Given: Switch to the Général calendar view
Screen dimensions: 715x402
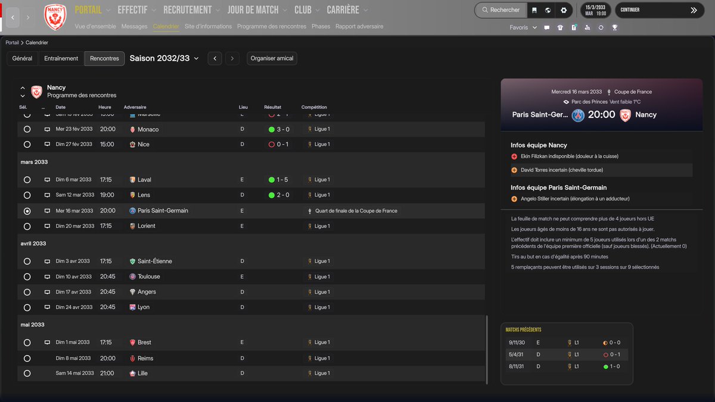Looking at the screenshot, I should click(x=23, y=58).
